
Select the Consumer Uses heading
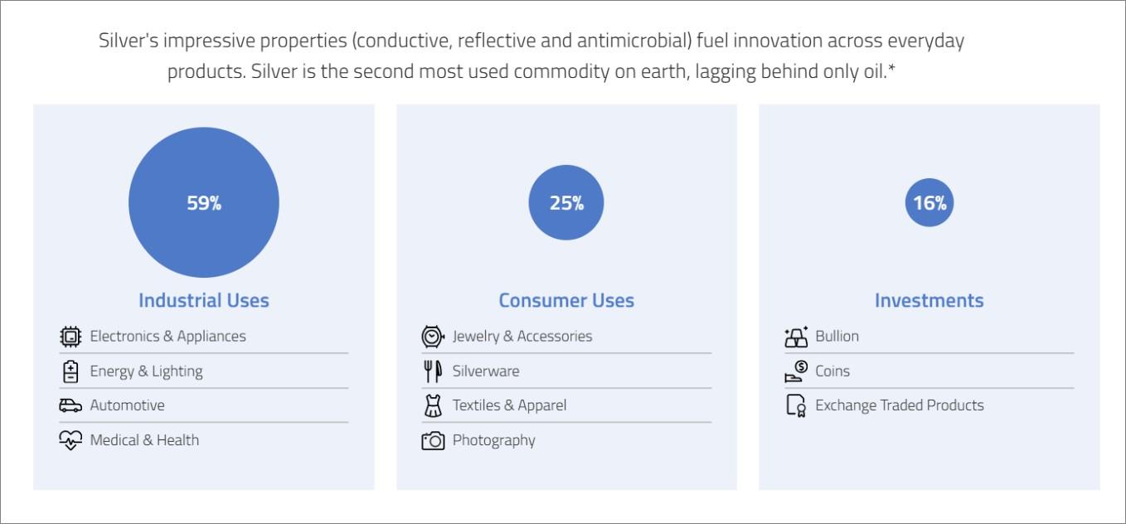tap(566, 300)
